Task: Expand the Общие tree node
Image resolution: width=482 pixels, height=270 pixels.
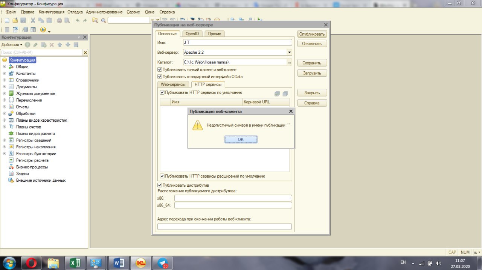Action: (x=5, y=67)
